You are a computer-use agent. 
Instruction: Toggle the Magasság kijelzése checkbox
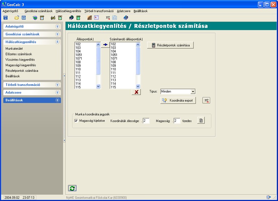tap(76, 121)
